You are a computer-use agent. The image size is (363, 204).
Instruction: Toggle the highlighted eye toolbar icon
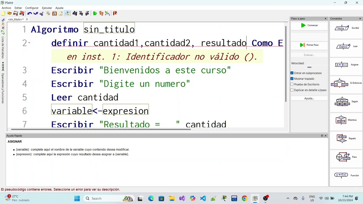coord(67,13)
